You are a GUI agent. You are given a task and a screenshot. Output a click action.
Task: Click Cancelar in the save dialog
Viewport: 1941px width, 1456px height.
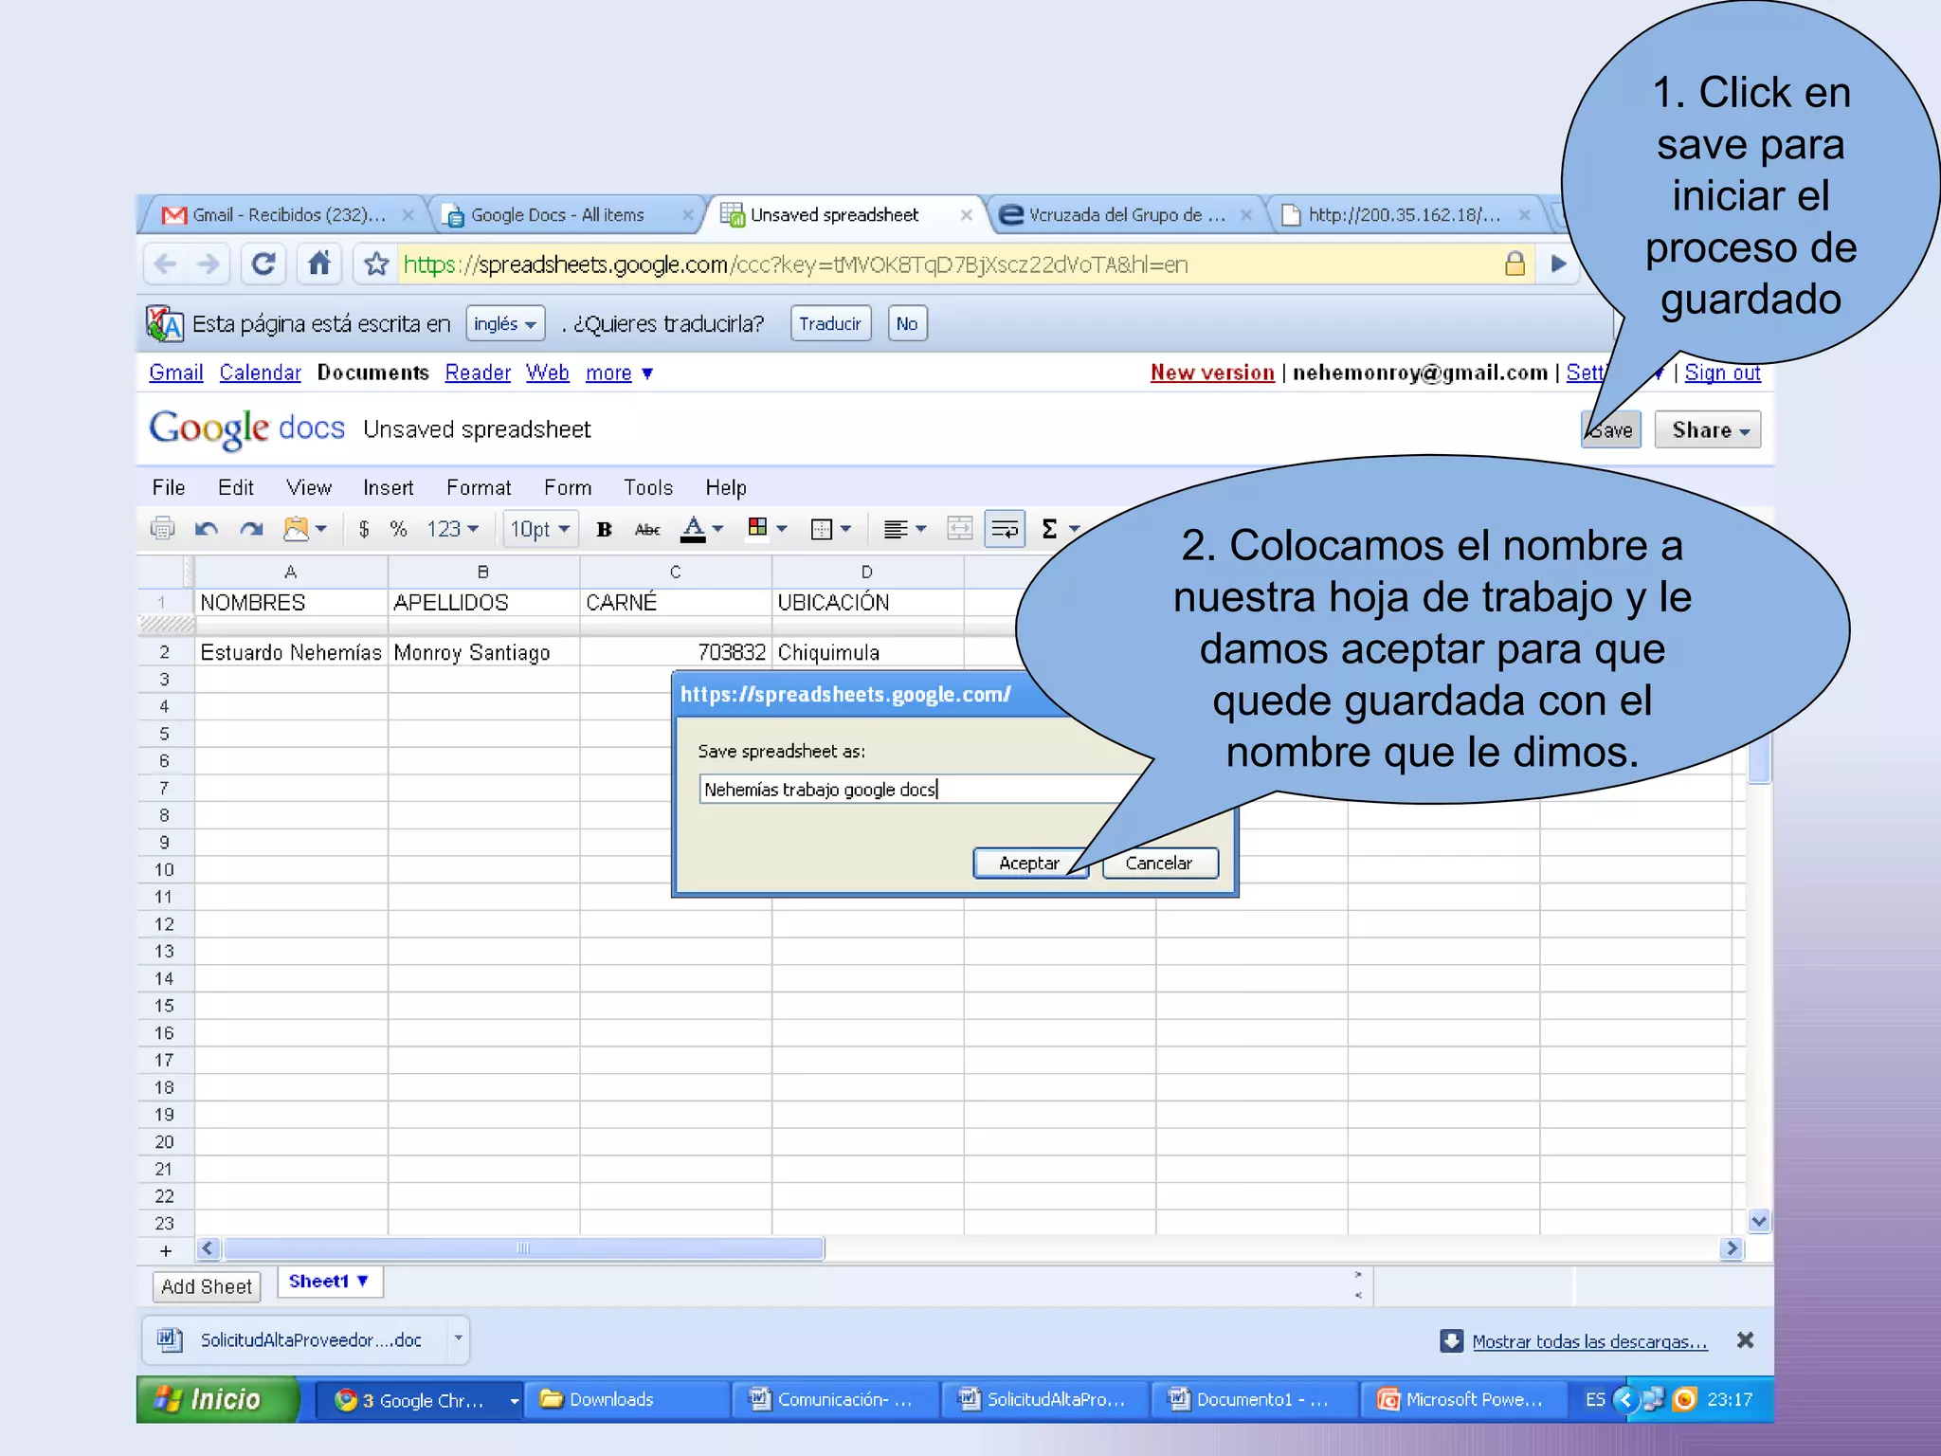coord(1159,863)
